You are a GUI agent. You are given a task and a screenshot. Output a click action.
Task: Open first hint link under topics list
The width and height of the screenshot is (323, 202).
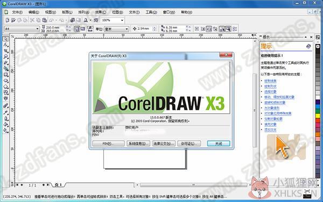pyautogui.click(x=270, y=81)
